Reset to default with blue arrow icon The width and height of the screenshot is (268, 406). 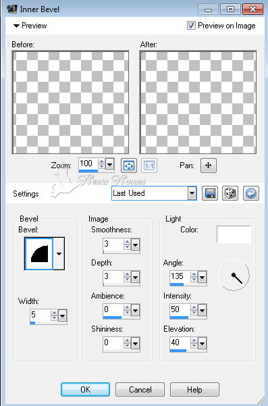(251, 193)
